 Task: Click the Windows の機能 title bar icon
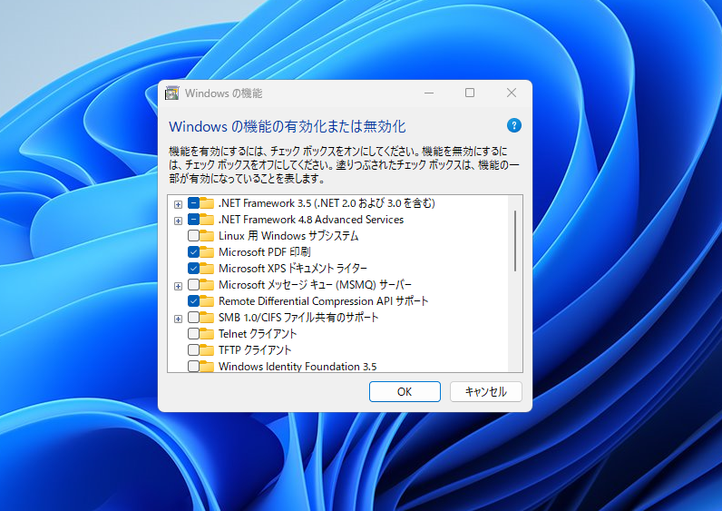172,93
